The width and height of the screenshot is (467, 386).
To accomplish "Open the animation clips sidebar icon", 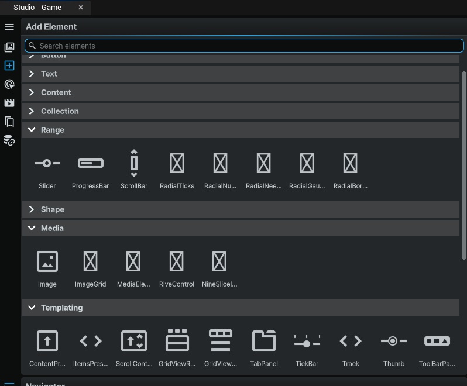I will click(9, 103).
